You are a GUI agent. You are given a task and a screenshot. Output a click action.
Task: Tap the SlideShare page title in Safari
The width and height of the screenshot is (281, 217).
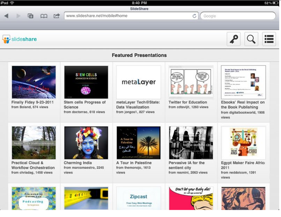pos(139,9)
